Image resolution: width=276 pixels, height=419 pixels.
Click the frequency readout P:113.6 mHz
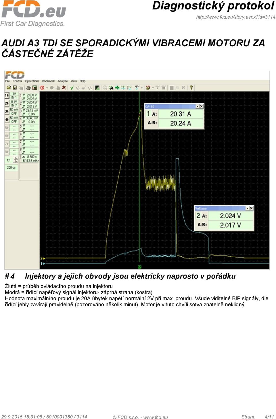tap(30, 161)
